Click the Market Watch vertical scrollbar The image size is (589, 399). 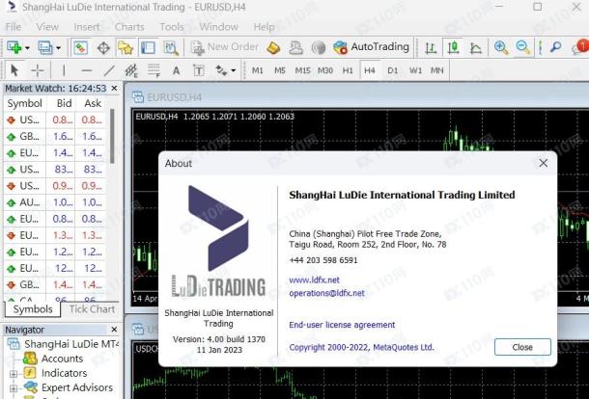(x=112, y=136)
